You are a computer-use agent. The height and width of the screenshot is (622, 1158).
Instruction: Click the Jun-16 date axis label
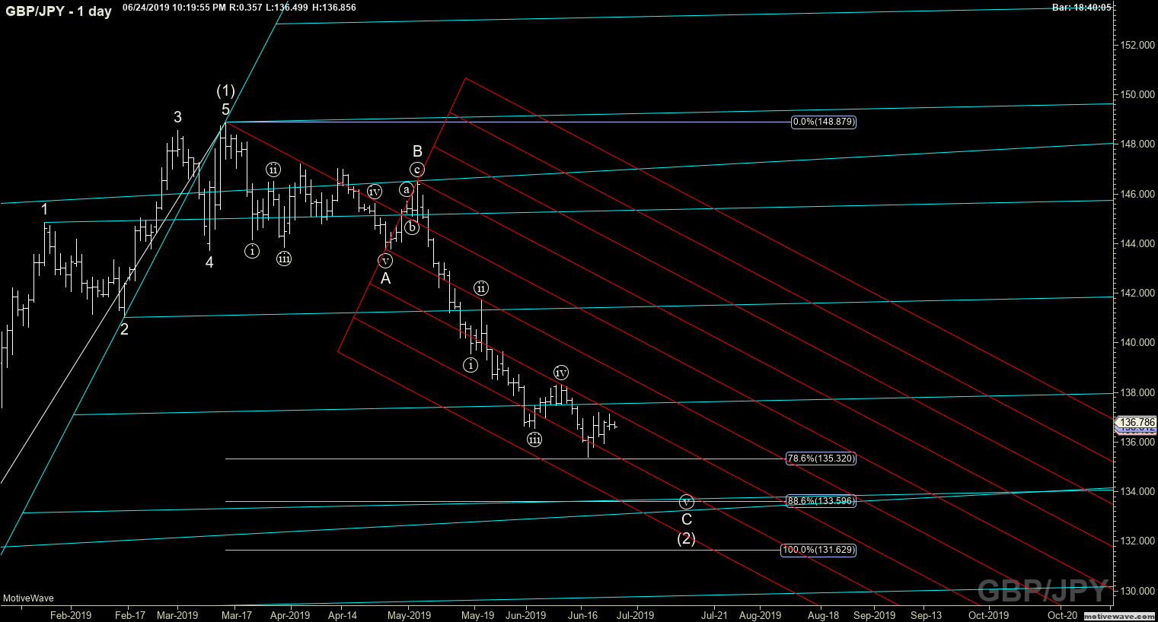tap(582, 615)
